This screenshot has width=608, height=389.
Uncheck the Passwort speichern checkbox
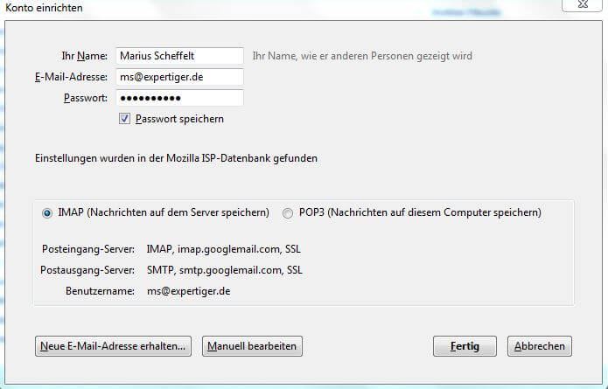pyautogui.click(x=124, y=119)
